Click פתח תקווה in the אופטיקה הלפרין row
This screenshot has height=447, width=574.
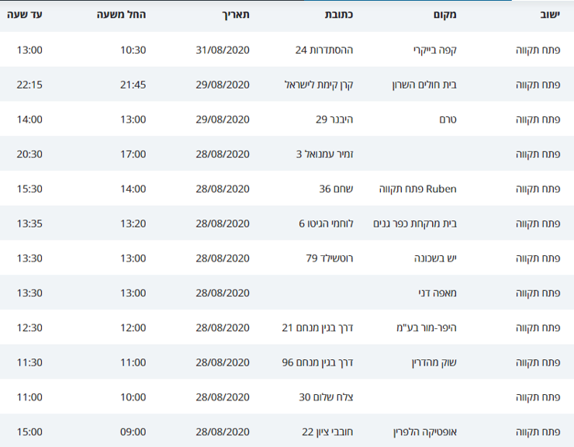click(x=538, y=432)
